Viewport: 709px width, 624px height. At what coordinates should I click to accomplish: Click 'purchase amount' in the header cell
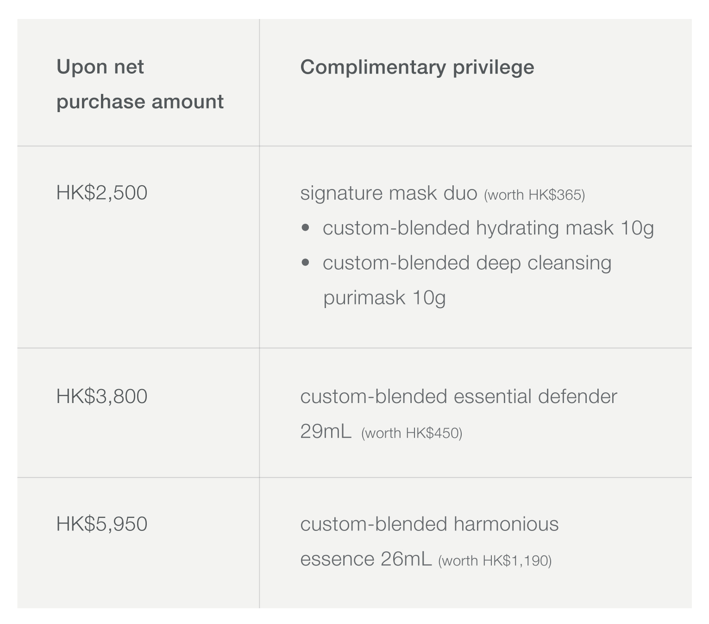[140, 102]
